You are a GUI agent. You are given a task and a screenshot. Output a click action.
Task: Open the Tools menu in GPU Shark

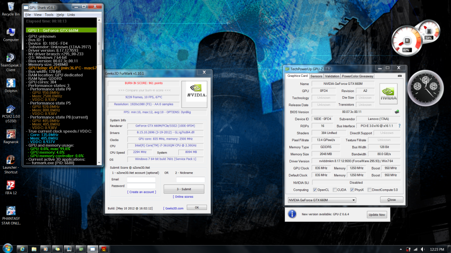tap(49, 14)
